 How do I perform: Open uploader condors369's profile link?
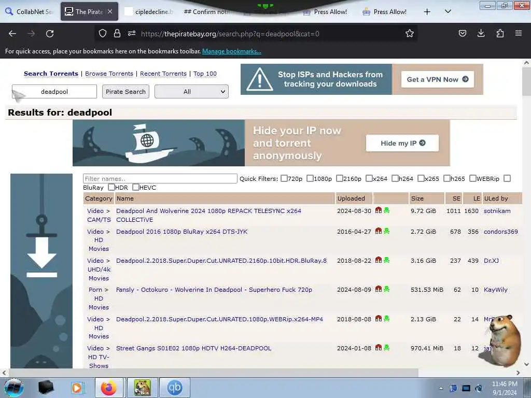coord(500,232)
